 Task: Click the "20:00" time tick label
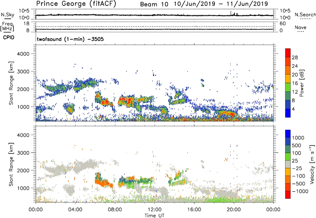pos(234,210)
